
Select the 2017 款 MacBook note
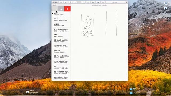click(61, 62)
